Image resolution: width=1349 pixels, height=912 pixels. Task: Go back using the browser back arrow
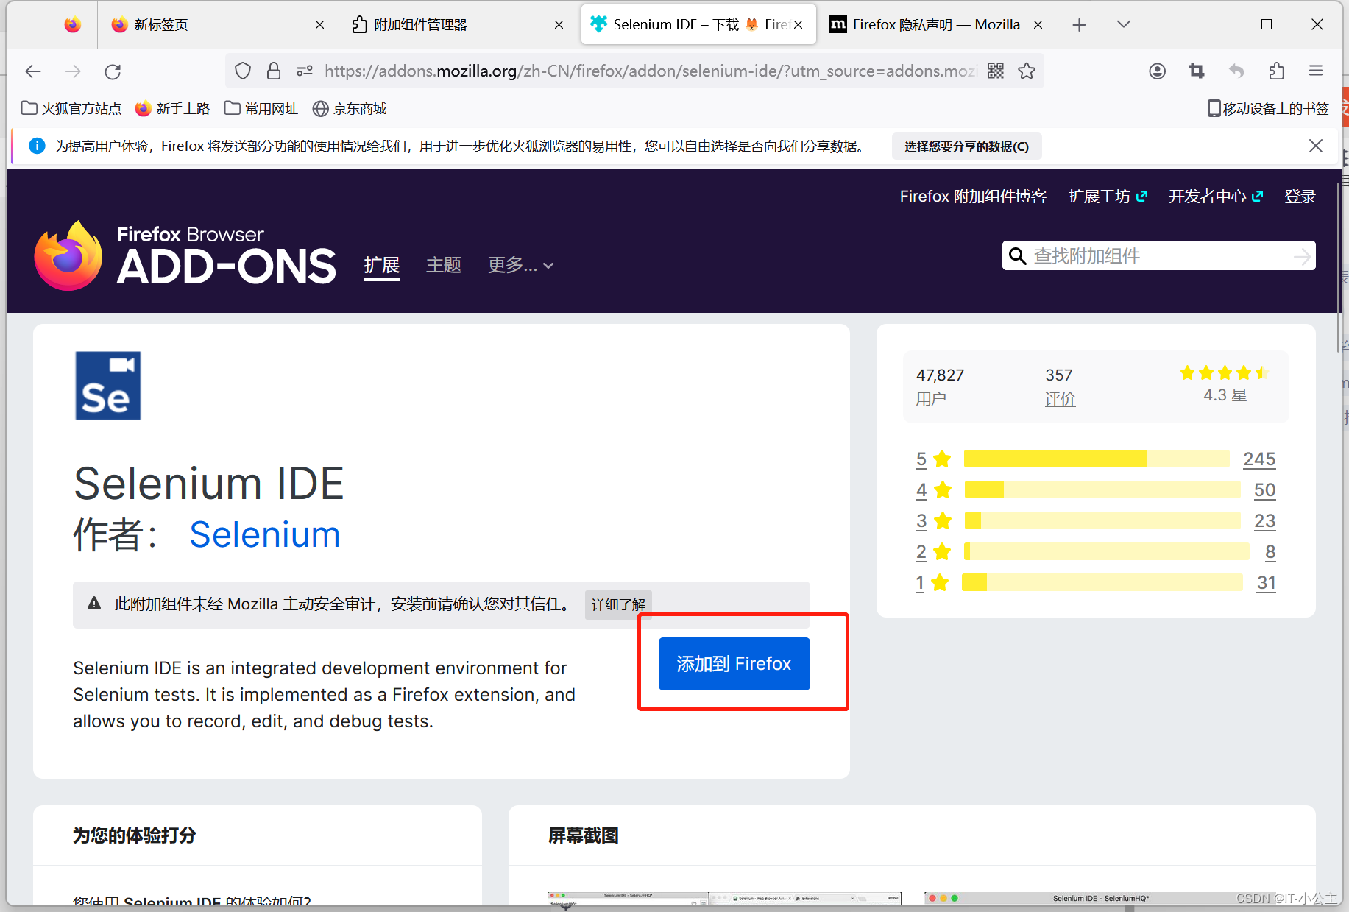pos(33,71)
